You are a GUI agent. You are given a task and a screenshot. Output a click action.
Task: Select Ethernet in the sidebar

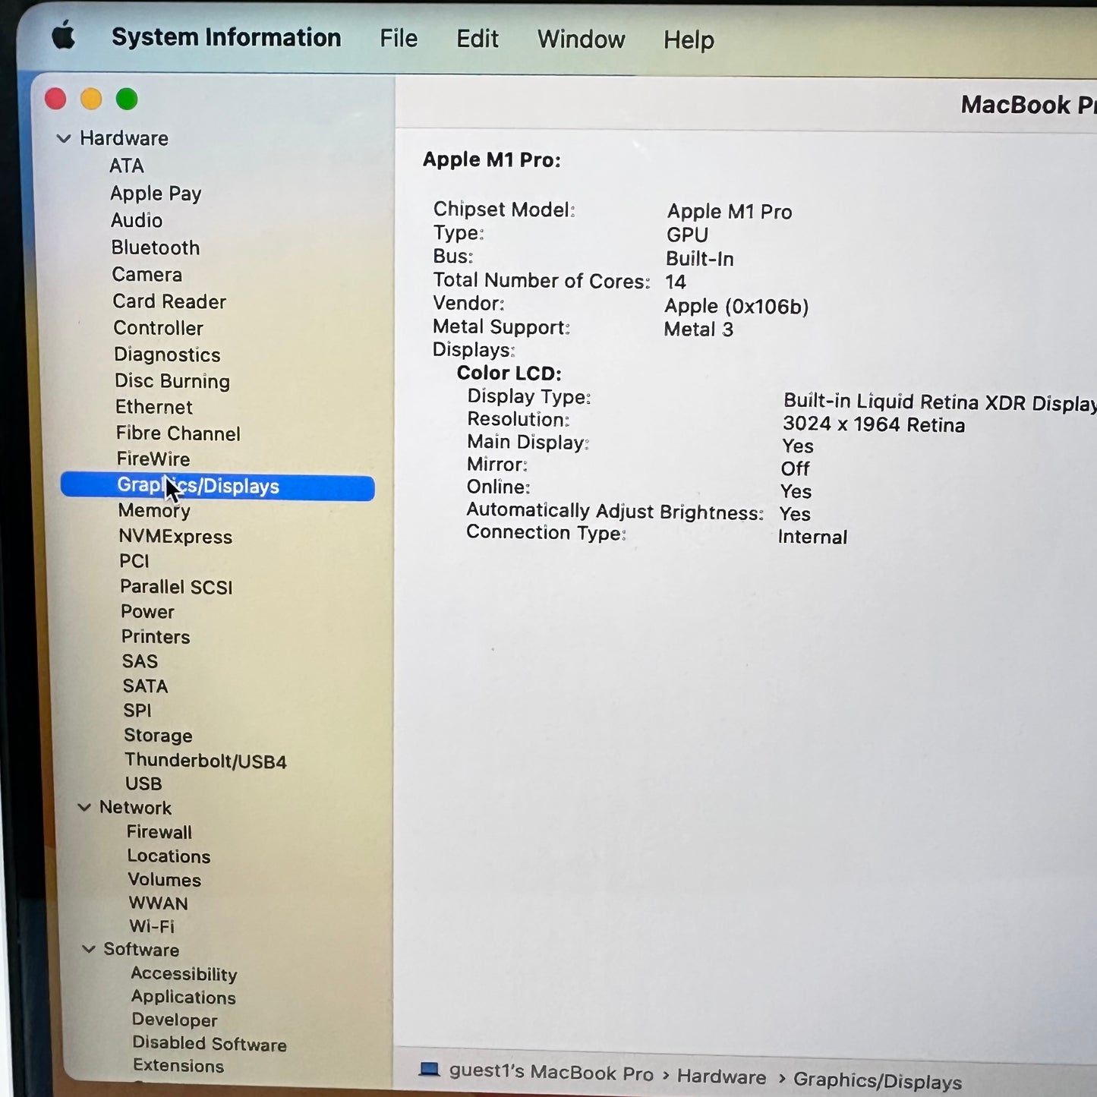[x=154, y=407]
